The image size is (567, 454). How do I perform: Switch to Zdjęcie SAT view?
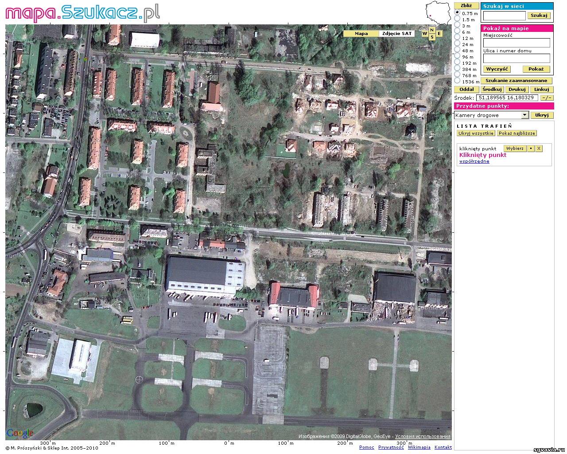pos(397,34)
